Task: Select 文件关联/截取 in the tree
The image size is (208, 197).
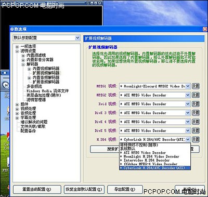Action: 33,127
